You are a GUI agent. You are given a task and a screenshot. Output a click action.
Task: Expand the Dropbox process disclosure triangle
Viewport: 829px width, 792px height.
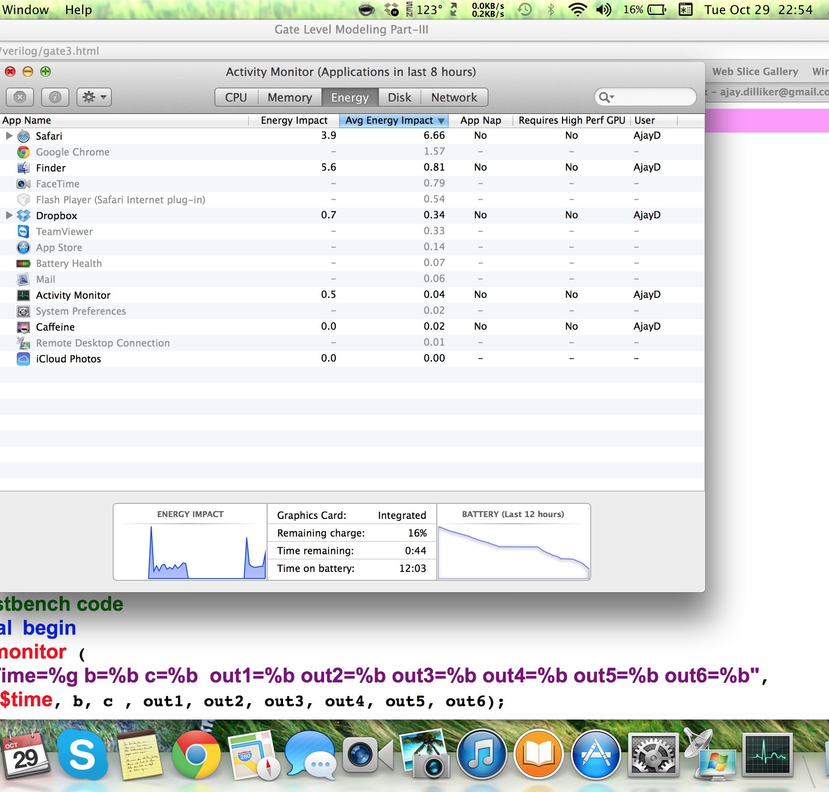point(9,215)
